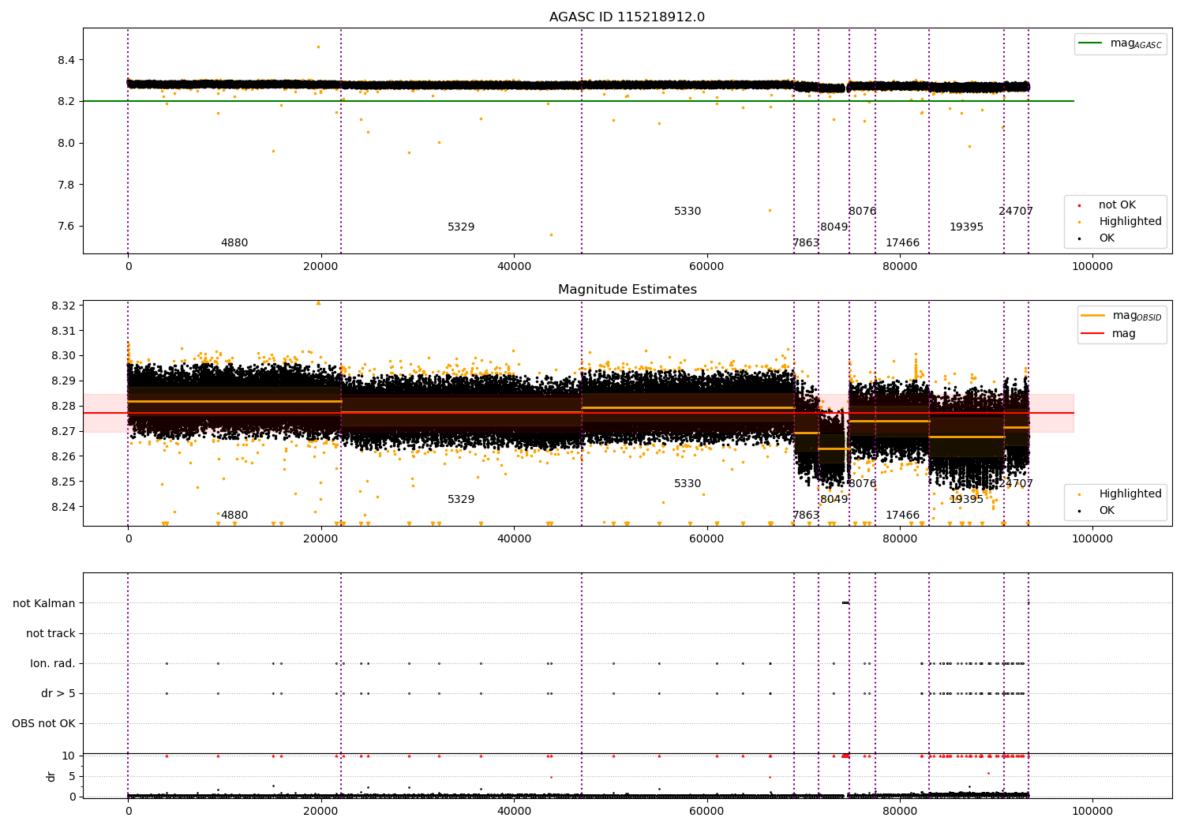Image resolution: width=1184 pixels, height=829 pixels.
Task: Click the '60000' x-axis tick in the bottom plot
Action: [x=706, y=812]
